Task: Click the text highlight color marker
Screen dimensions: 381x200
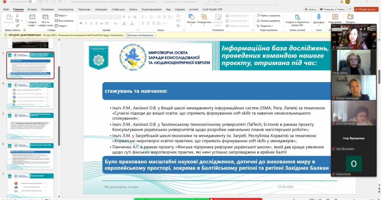Action: click(x=124, y=23)
